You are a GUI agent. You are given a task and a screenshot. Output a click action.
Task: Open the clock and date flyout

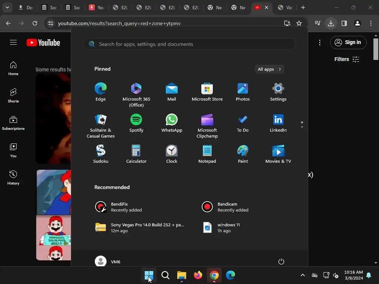[x=353, y=275]
